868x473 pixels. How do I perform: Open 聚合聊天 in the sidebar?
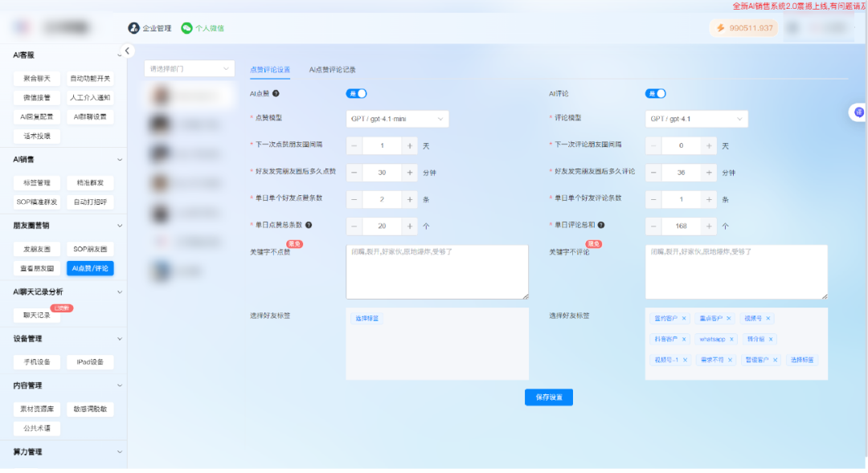37,79
